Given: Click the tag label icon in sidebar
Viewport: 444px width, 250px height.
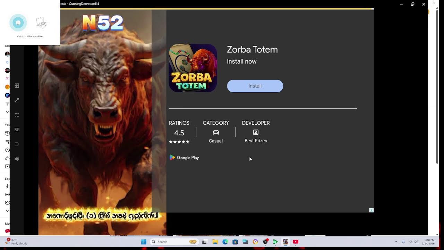Looking at the screenshot, I should click(17, 144).
